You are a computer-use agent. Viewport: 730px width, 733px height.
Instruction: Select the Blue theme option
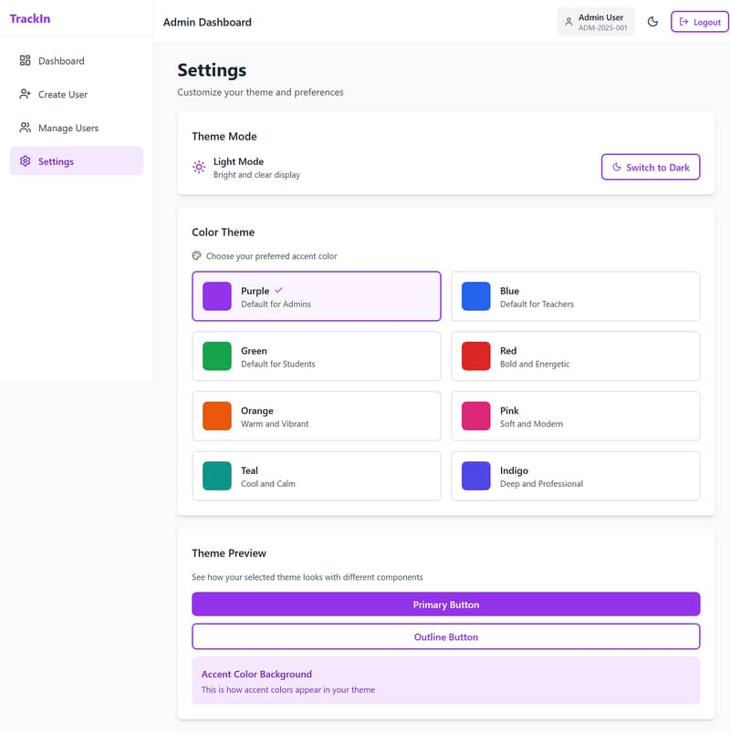pos(575,296)
